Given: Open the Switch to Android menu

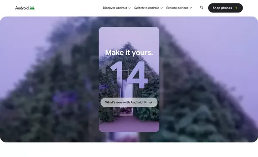Looking at the screenshot, I should coord(148,8).
